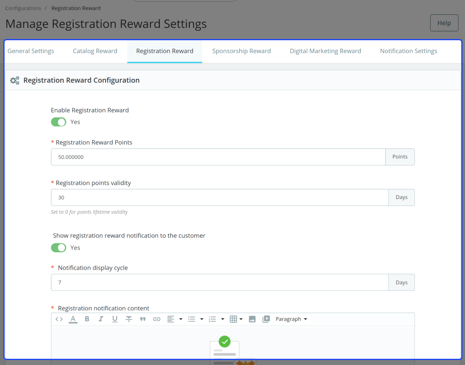
Task: Insert a blockquote in the editor
Action: pos(143,319)
